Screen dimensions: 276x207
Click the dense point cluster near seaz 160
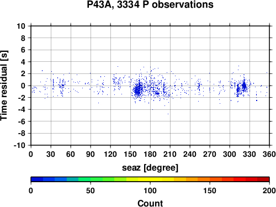point(137,90)
